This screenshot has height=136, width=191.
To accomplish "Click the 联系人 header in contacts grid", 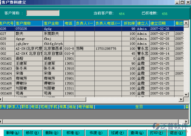I will click(14, 107).
